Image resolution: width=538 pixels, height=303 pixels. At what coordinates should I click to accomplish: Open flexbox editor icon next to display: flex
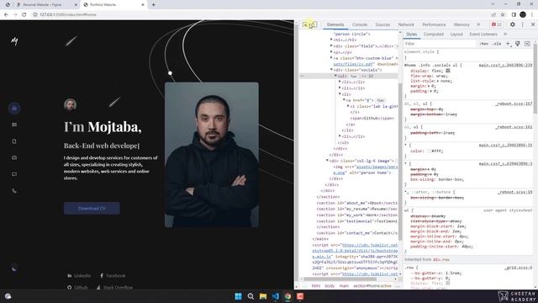click(x=448, y=71)
